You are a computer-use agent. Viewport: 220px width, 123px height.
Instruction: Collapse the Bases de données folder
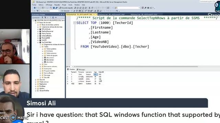[x=36, y=23]
